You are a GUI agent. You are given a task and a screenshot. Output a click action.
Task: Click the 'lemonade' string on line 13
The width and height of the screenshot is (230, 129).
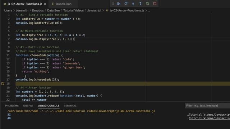click(71, 63)
